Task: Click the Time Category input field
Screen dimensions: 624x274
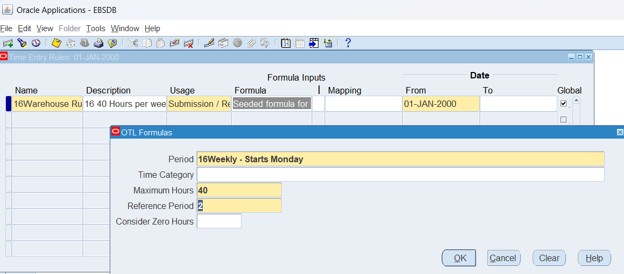Action: (400, 175)
